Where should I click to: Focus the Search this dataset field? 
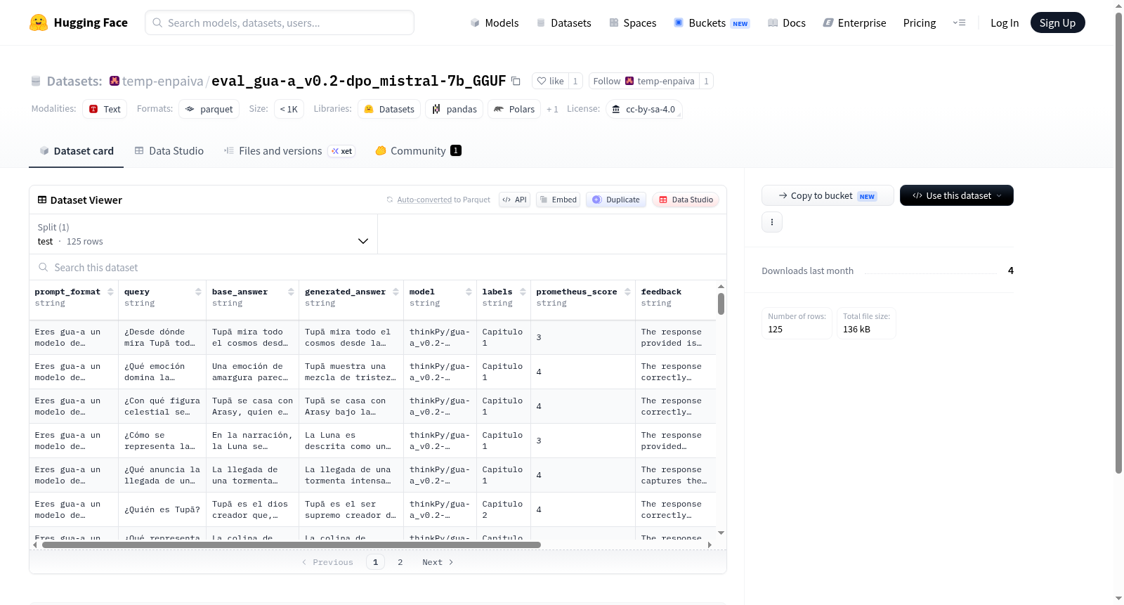tap(378, 267)
